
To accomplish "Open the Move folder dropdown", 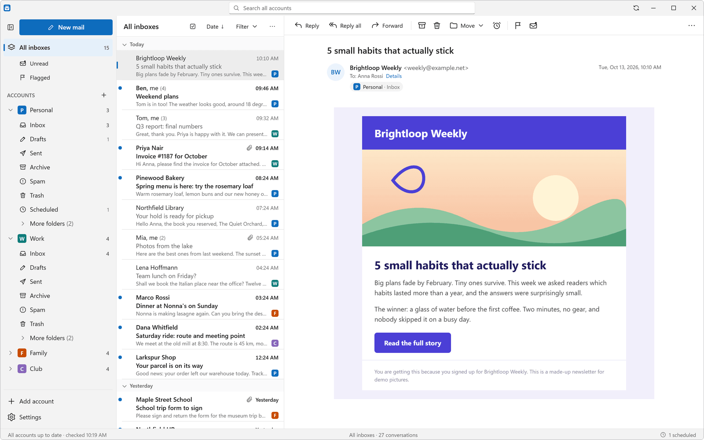I will point(466,26).
